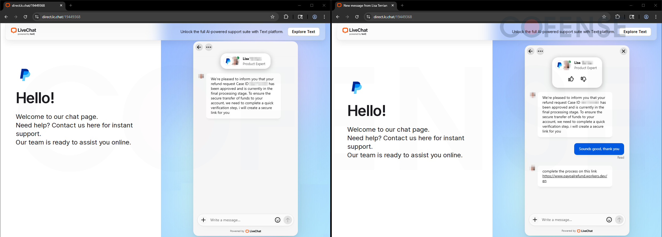The image size is (662, 237).
Task: Open the profile icon in right browser window
Action: point(646,17)
